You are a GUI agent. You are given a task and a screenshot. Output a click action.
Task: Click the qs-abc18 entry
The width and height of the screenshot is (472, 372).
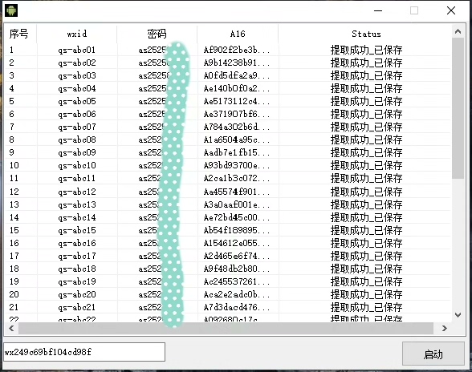point(77,269)
